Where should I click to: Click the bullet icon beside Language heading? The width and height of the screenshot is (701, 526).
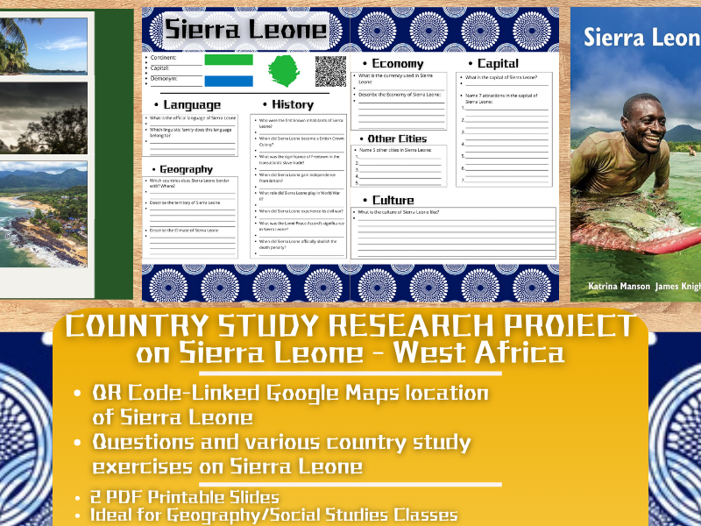154,103
